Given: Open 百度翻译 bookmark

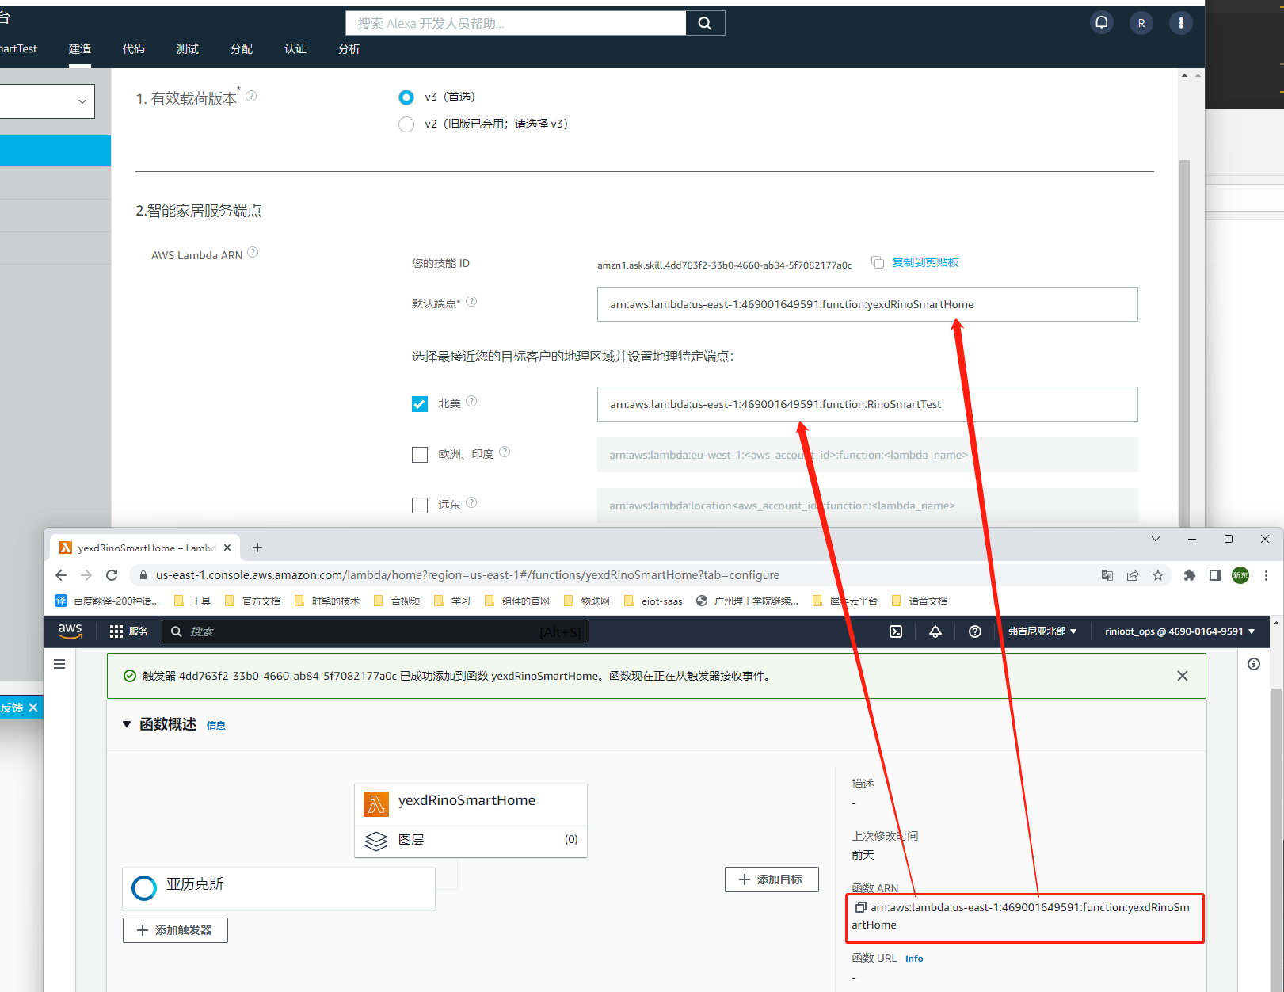Looking at the screenshot, I should (x=107, y=601).
